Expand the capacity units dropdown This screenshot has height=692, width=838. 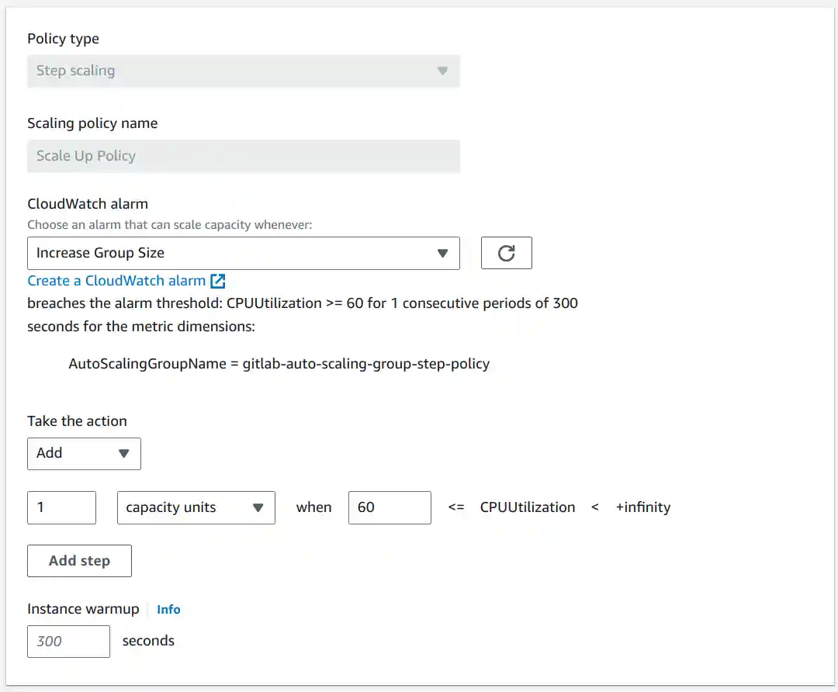(x=194, y=507)
